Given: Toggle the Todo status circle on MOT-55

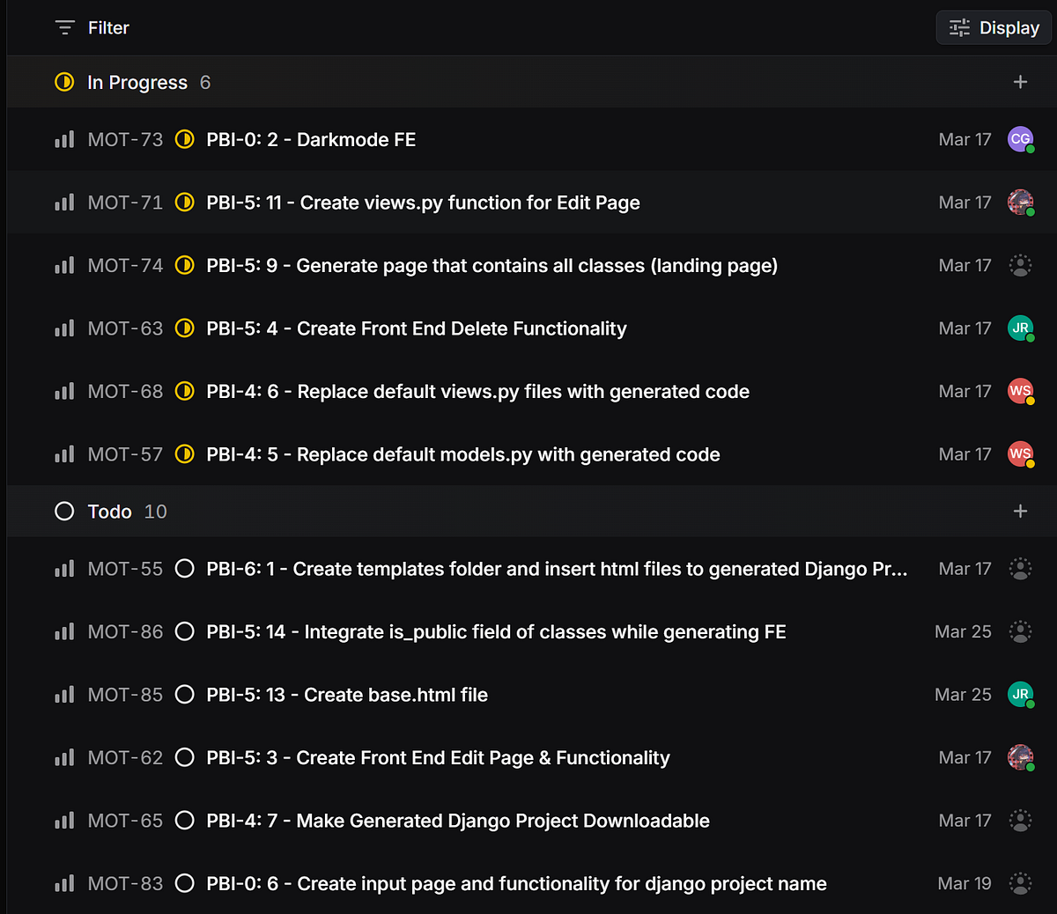Looking at the screenshot, I should [x=184, y=569].
